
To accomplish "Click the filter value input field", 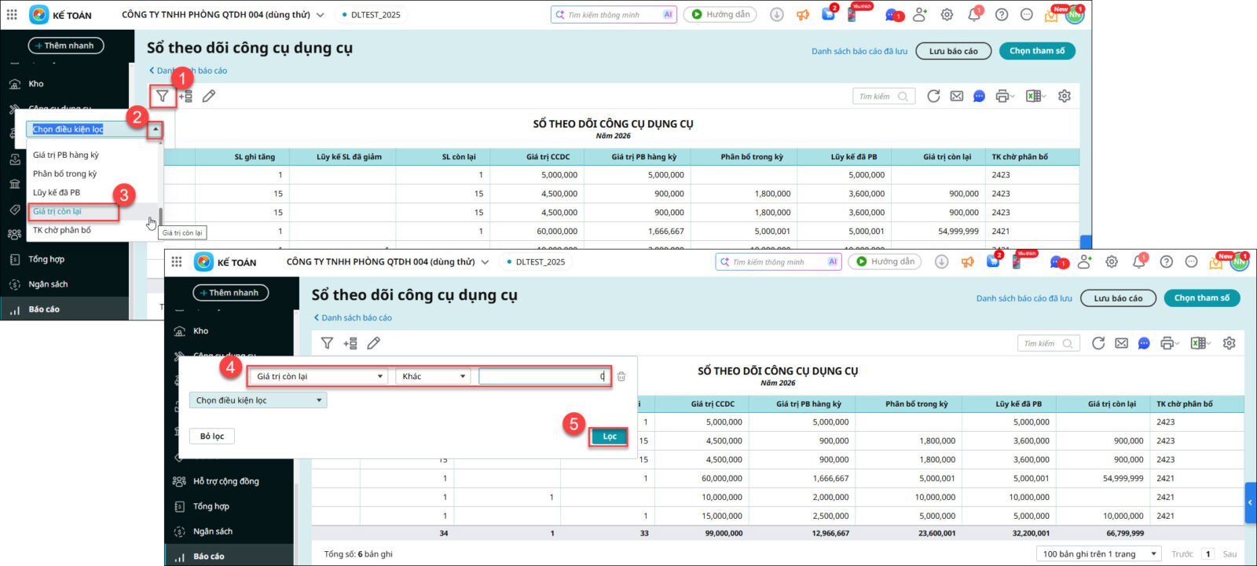I will [543, 377].
